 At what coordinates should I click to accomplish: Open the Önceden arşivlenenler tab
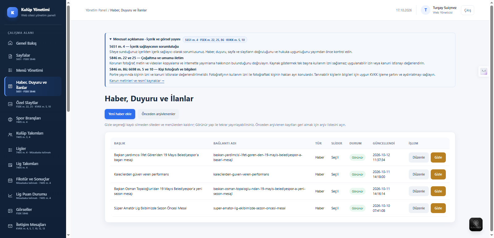pyautogui.click(x=158, y=114)
